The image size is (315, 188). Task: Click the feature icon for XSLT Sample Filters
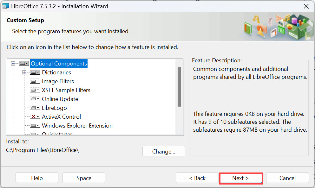point(35,90)
